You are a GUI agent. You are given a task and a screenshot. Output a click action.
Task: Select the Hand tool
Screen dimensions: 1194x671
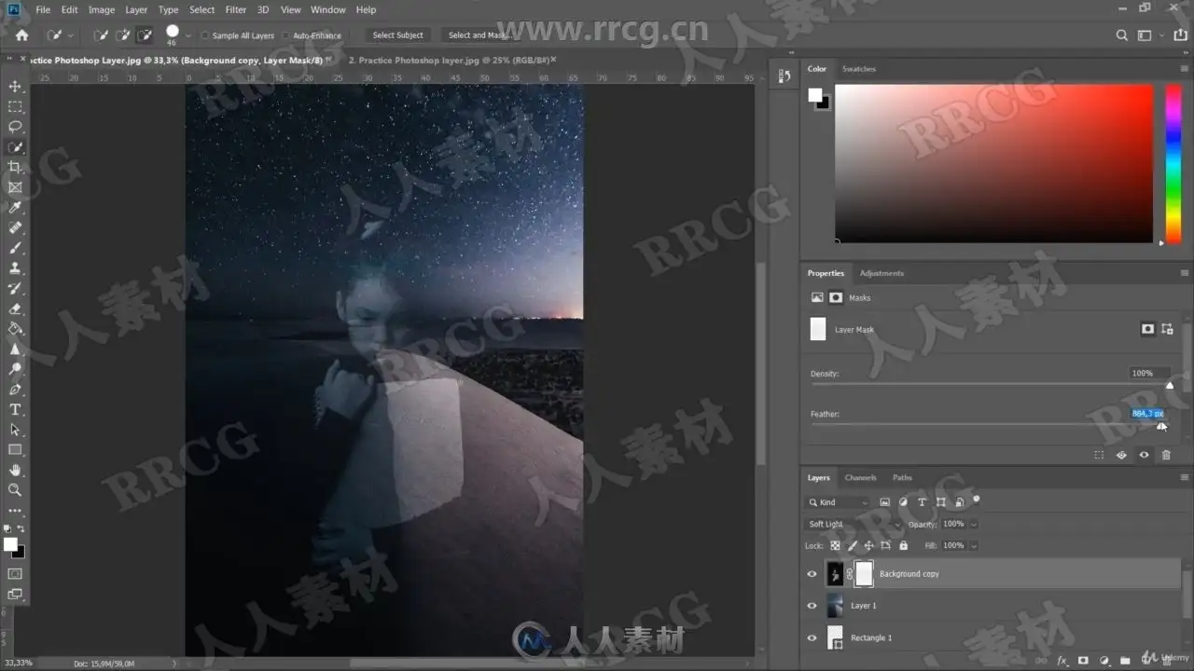click(x=15, y=471)
